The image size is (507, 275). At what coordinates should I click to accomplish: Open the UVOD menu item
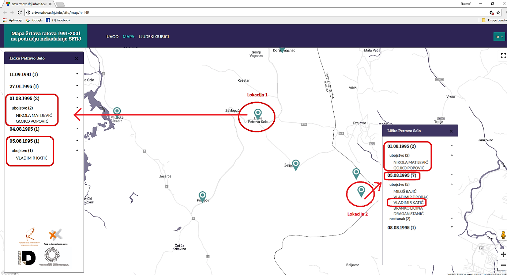(112, 37)
